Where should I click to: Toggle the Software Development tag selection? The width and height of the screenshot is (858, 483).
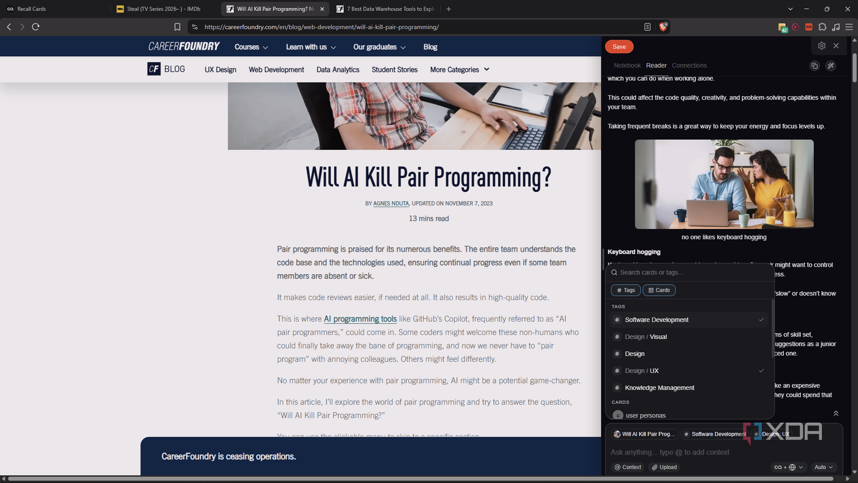[x=689, y=320]
